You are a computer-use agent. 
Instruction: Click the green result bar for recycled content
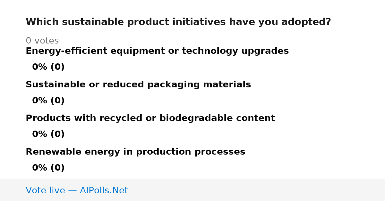tap(26, 134)
